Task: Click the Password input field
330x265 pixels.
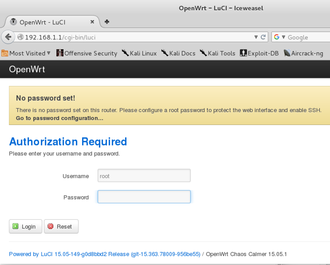Action: point(144,197)
